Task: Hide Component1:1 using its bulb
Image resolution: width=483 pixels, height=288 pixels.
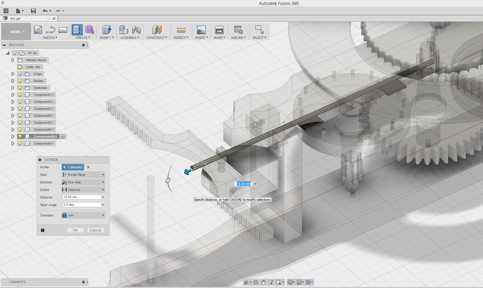Action: [x=20, y=95]
